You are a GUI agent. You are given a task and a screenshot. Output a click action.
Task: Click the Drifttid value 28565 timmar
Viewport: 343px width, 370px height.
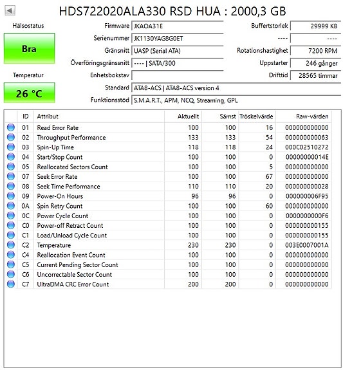pyautogui.click(x=315, y=75)
